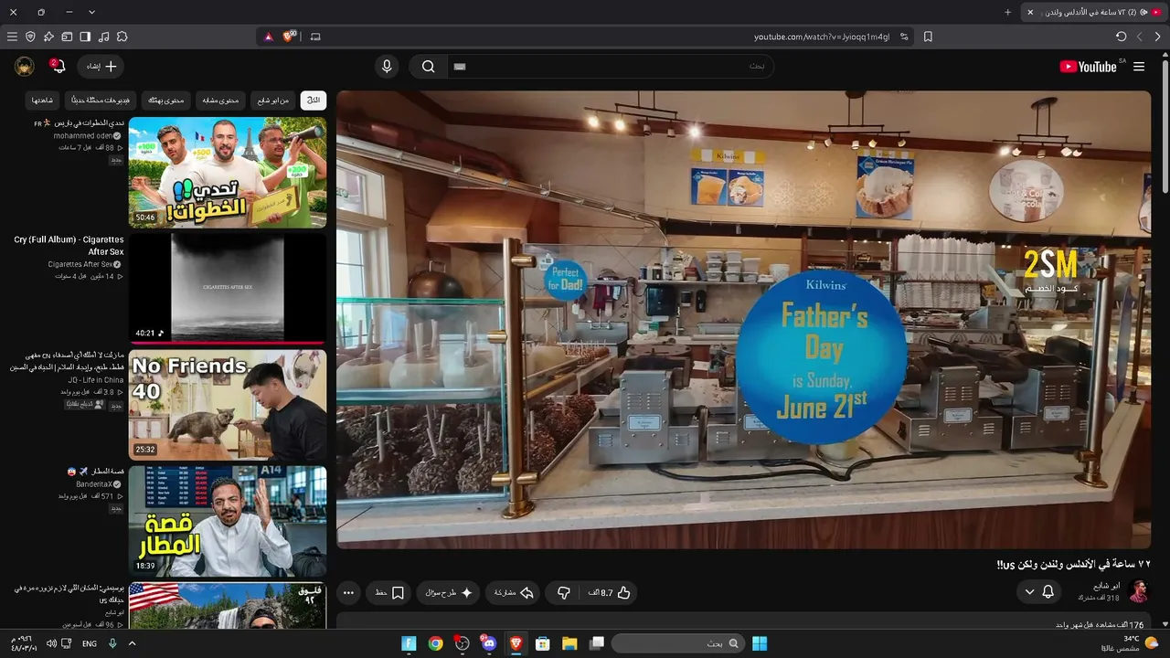Open the قصة المطار video thumbnail
This screenshot has width=1170, height=658.
[x=228, y=521]
